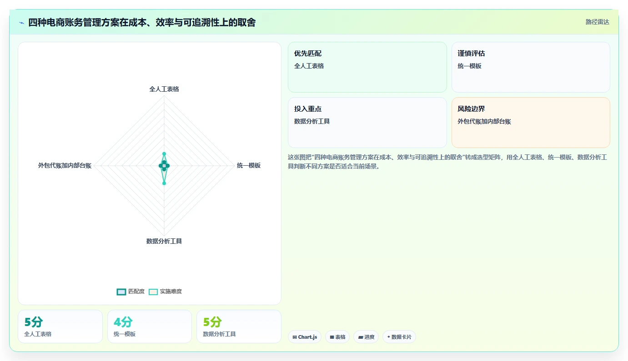Click the 表格 tag icon
Image resolution: width=628 pixels, height=361 pixels.
pyautogui.click(x=332, y=337)
